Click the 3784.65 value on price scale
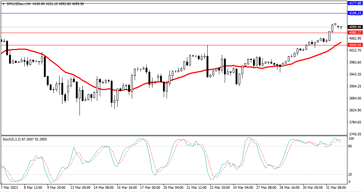Screen dimensions: 363x192 tap(355, 122)
